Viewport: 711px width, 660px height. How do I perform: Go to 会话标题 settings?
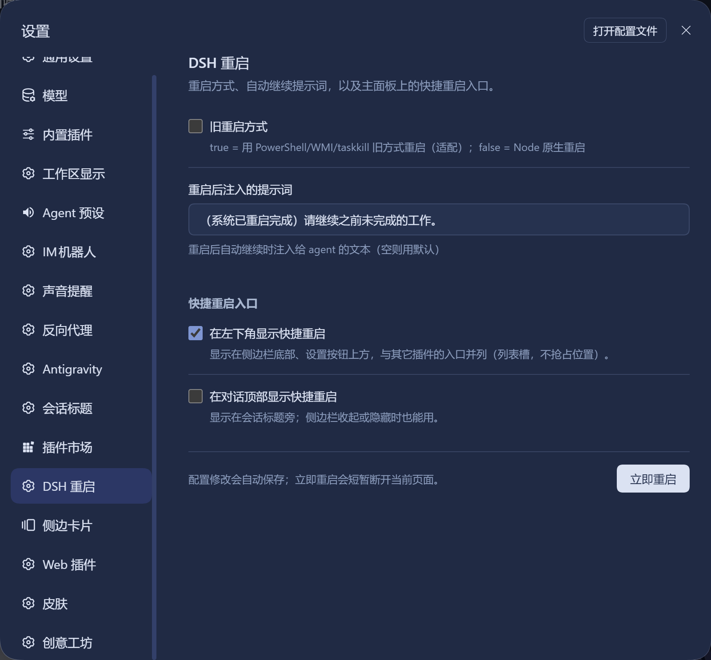tap(81, 408)
